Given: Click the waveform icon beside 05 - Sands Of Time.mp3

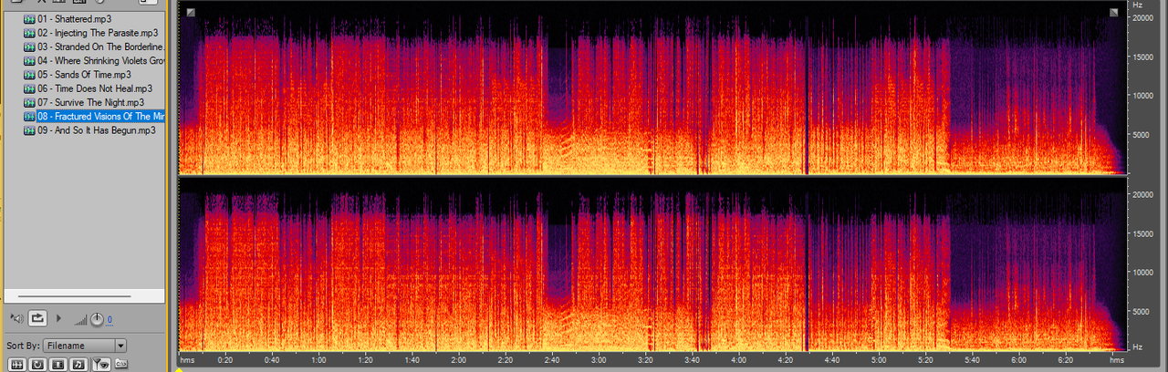Looking at the screenshot, I should click(29, 75).
